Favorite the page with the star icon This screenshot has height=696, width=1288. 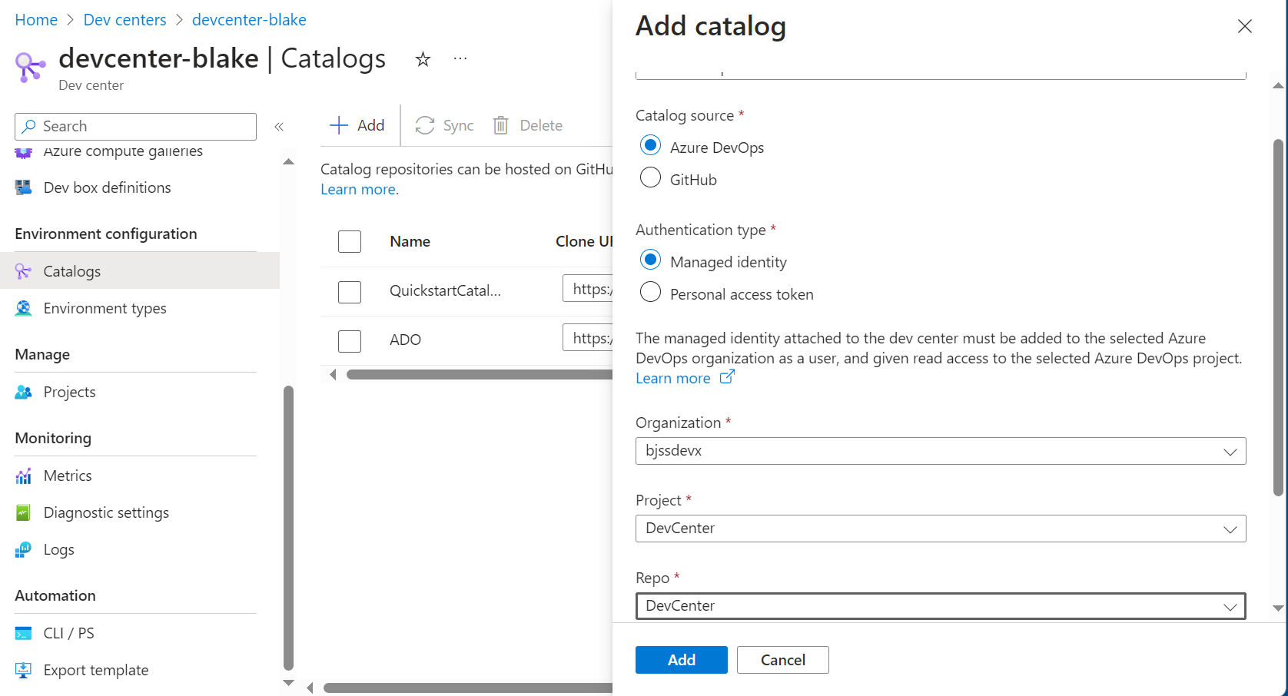tap(423, 59)
